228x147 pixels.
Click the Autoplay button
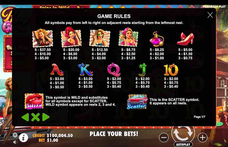pyautogui.click(x=183, y=144)
